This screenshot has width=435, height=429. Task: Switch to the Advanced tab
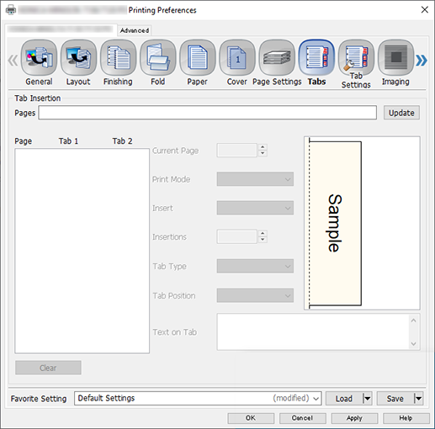135,30
